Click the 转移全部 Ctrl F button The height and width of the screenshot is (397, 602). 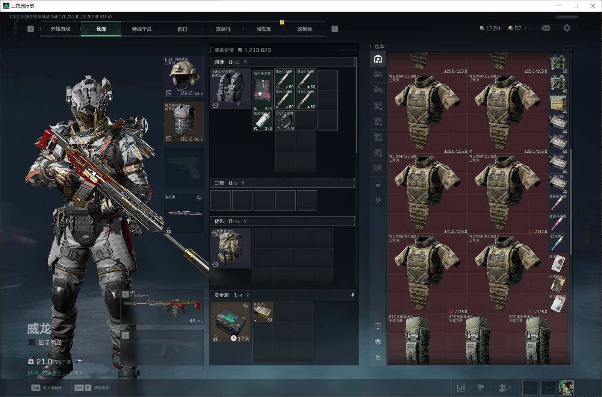coord(92,388)
